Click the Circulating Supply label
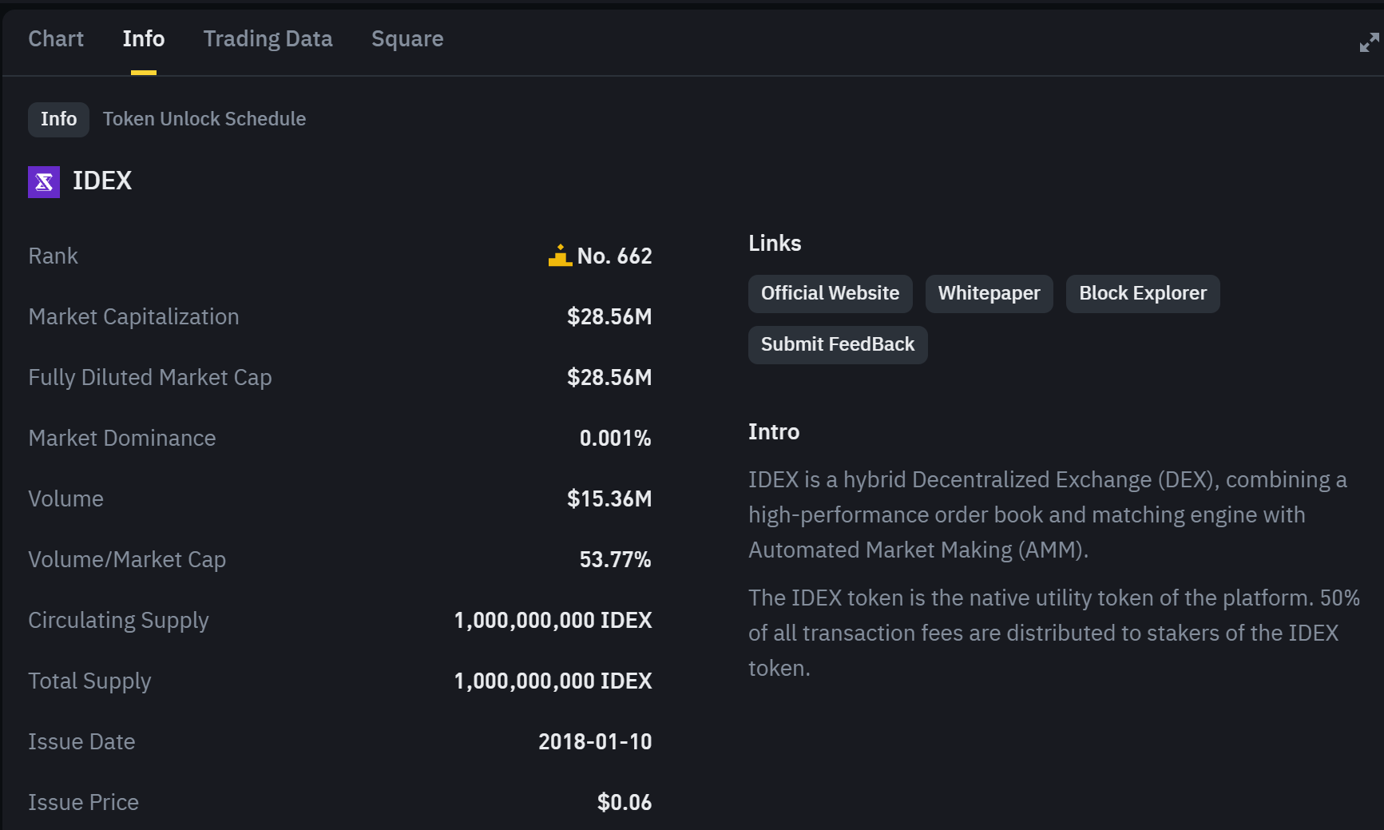The width and height of the screenshot is (1384, 830). (118, 620)
